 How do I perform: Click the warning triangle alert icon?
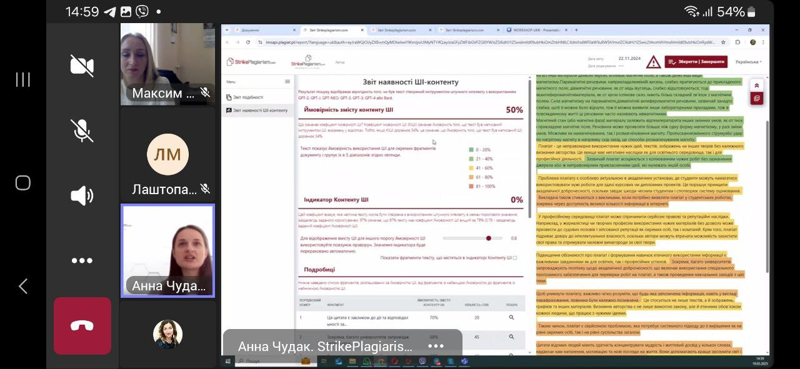click(x=653, y=62)
